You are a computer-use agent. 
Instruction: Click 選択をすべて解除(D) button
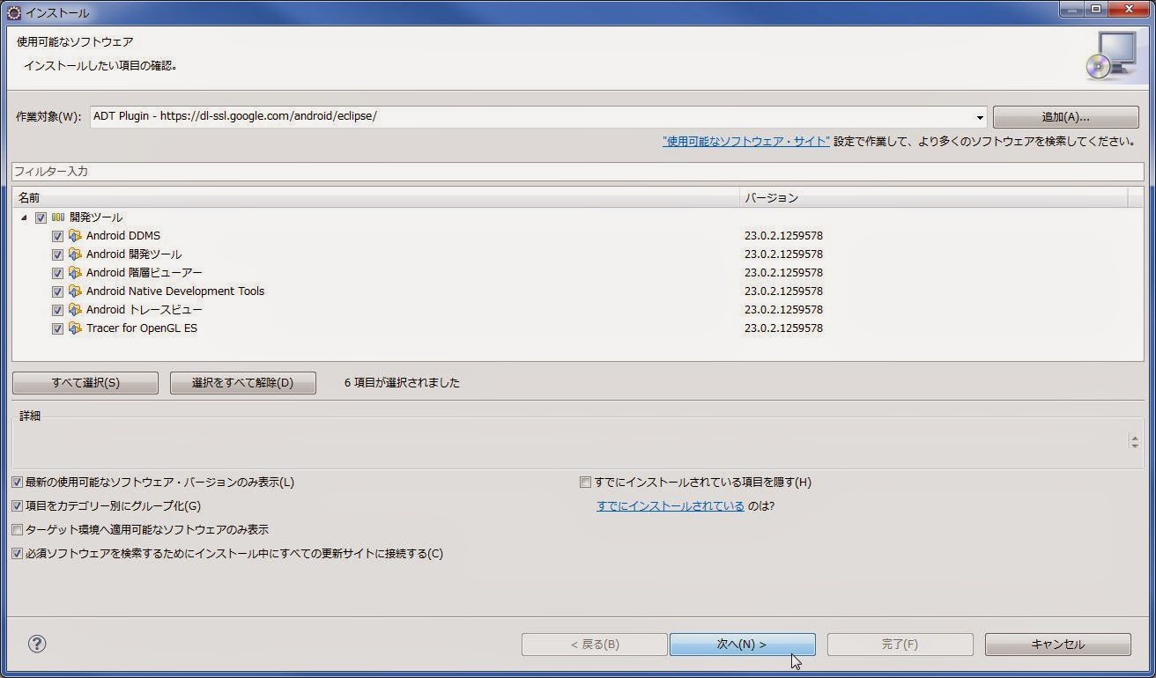[243, 383]
